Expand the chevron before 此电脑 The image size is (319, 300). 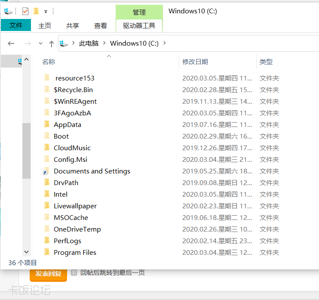pos(74,43)
